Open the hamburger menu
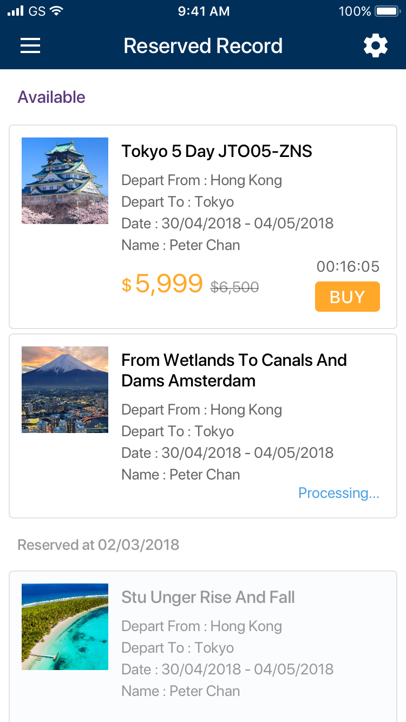 pyautogui.click(x=30, y=46)
